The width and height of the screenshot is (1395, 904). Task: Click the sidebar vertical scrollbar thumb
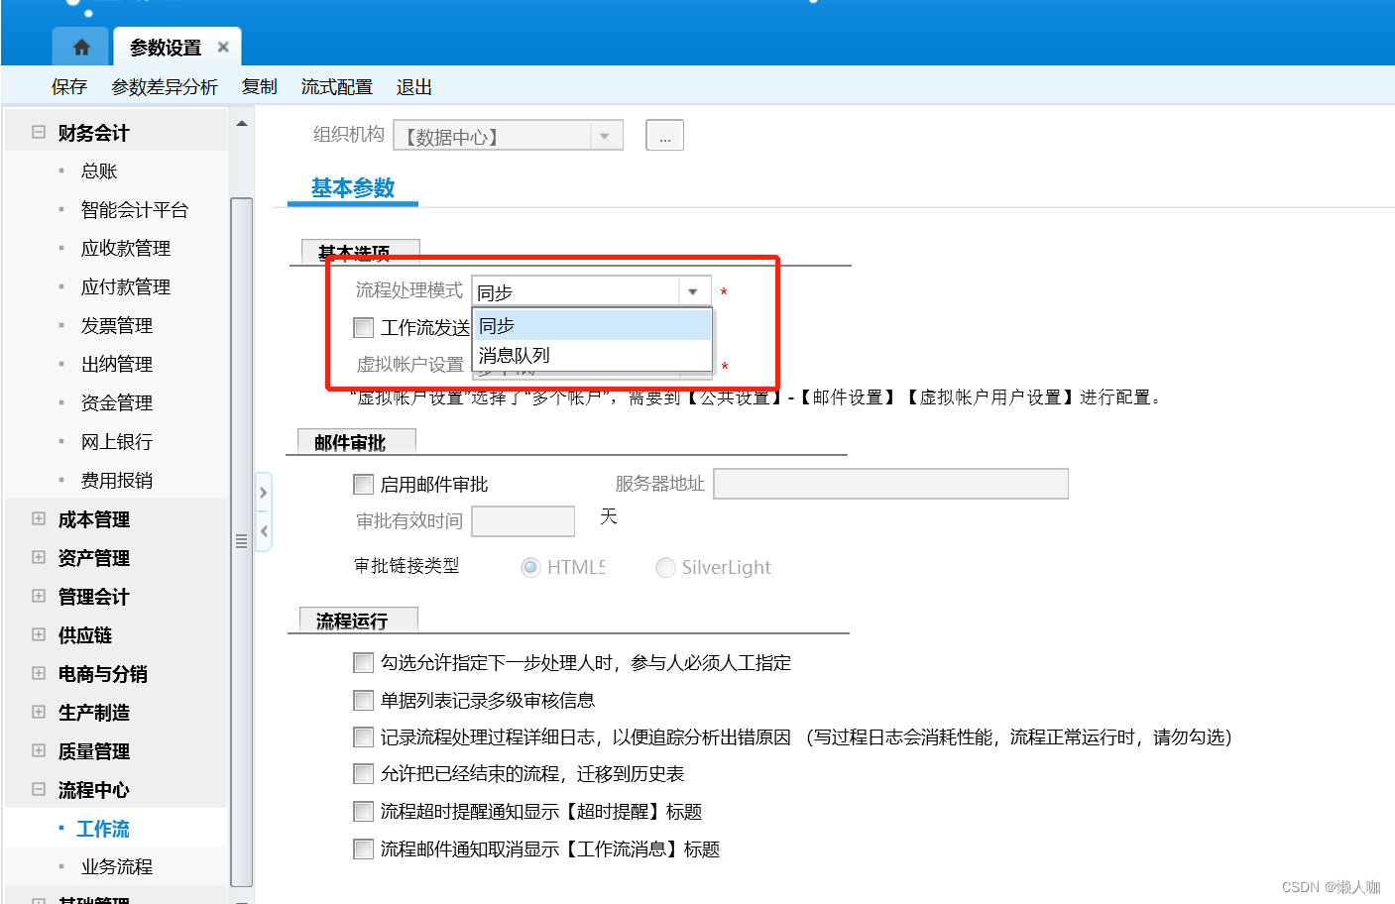(242, 541)
